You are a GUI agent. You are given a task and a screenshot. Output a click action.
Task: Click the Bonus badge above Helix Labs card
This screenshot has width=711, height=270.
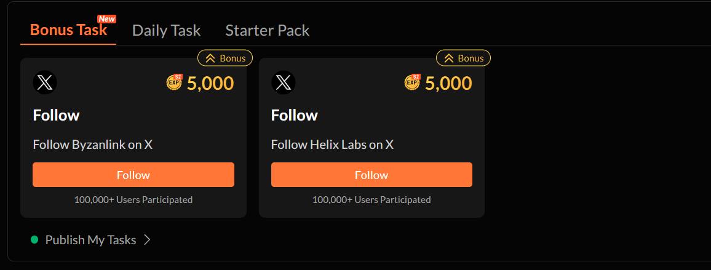coord(463,58)
